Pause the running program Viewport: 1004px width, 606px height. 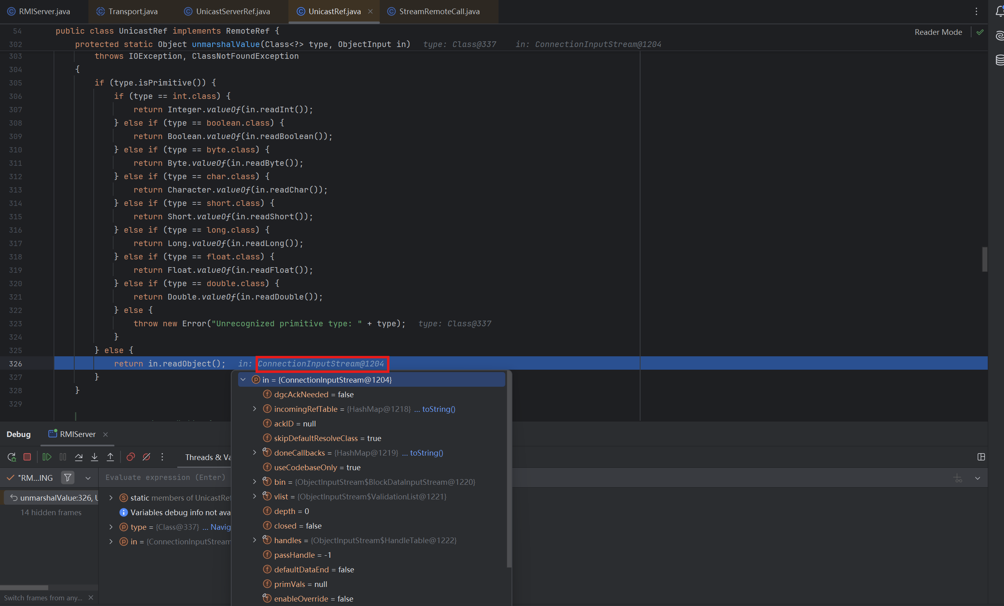click(63, 457)
